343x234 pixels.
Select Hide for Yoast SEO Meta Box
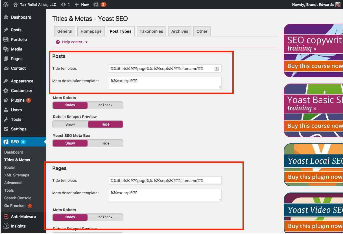pos(106,143)
